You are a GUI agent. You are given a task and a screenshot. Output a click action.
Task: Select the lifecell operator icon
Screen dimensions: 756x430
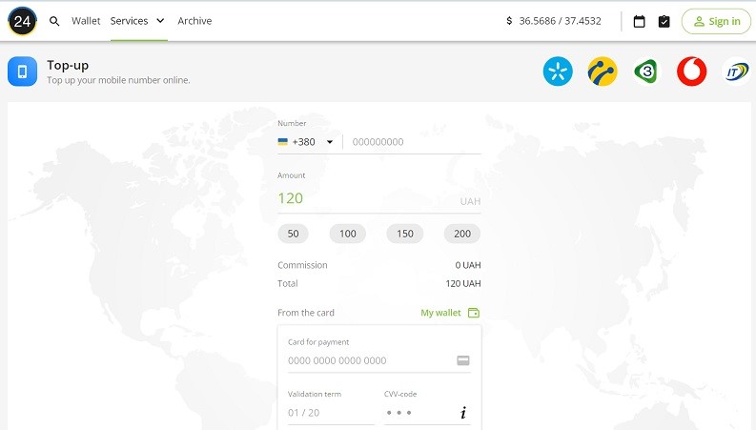pos(602,72)
